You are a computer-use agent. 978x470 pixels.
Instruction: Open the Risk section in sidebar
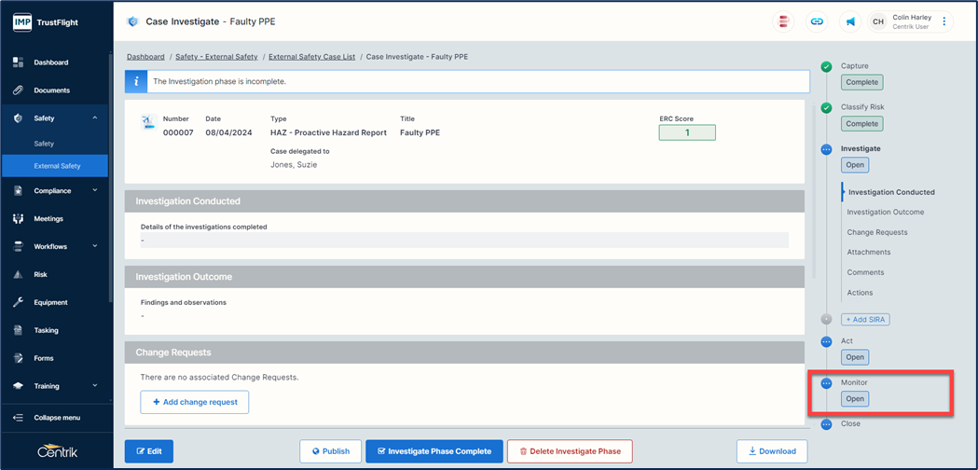(40, 274)
